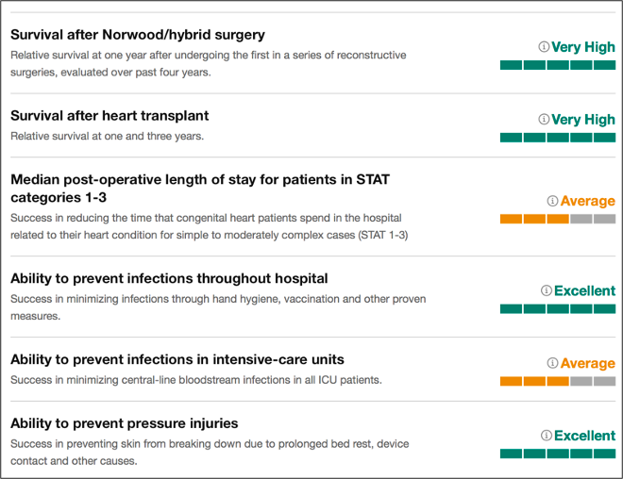The width and height of the screenshot is (623, 479).
Task: Click orange rating bar for intensive-care infections
Action: click(x=557, y=381)
